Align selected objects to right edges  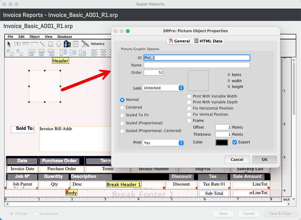click(50, 53)
